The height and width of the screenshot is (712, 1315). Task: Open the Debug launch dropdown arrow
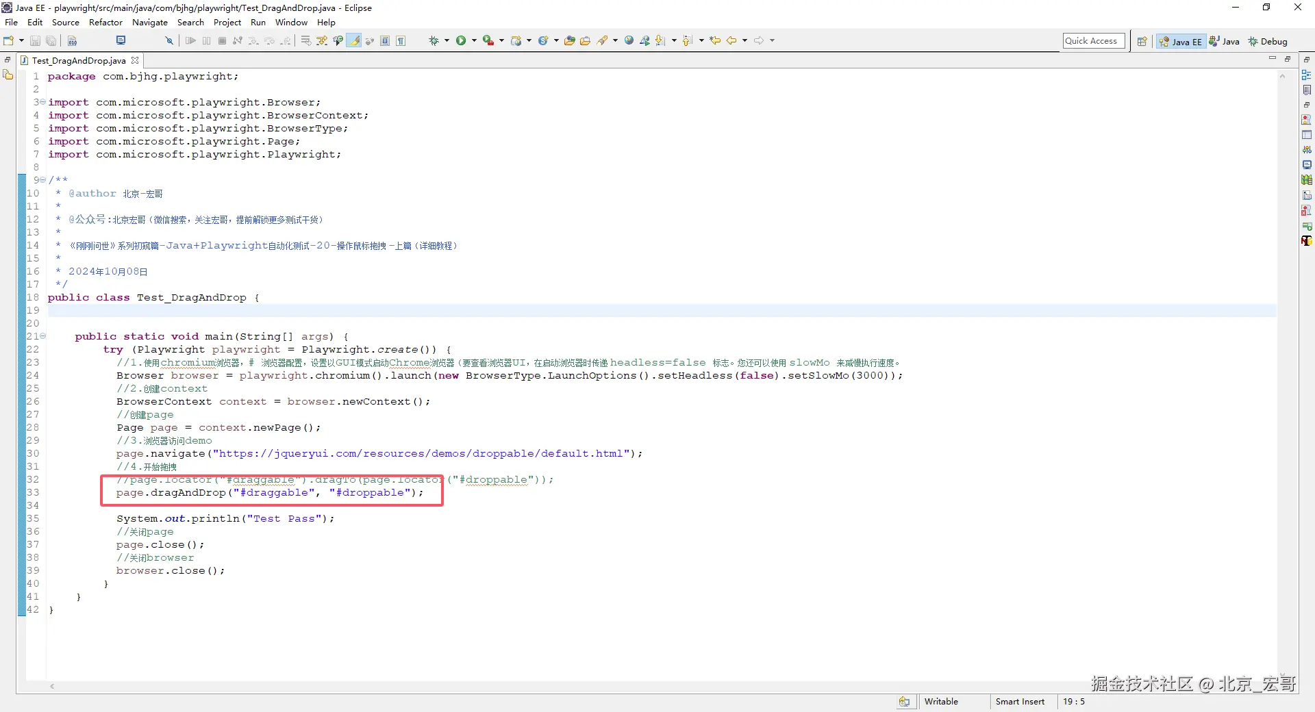[x=447, y=40]
